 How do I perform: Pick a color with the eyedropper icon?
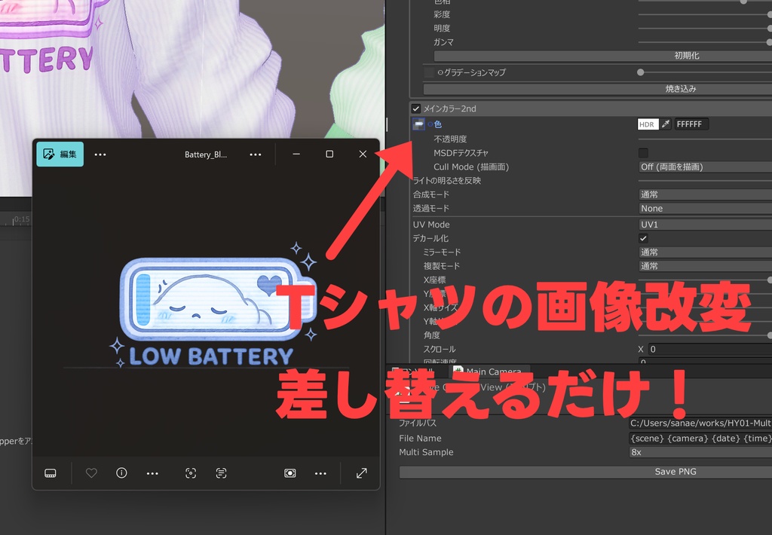[666, 124]
